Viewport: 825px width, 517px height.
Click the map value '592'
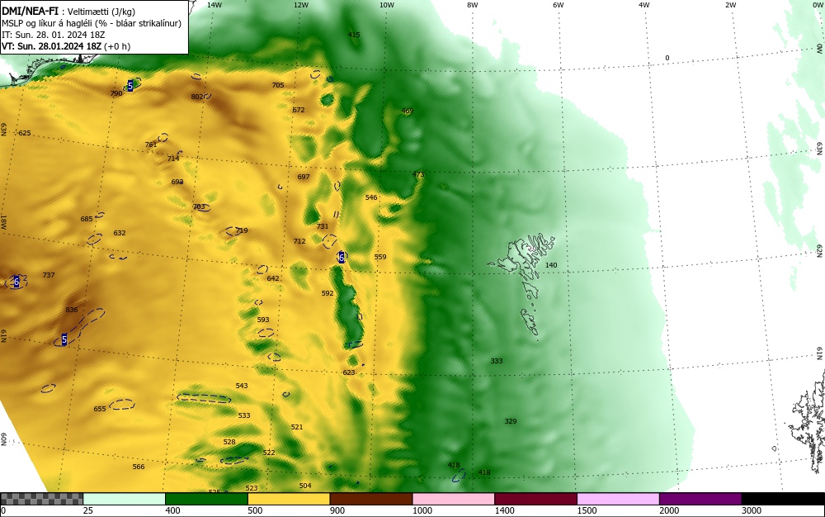pos(328,293)
